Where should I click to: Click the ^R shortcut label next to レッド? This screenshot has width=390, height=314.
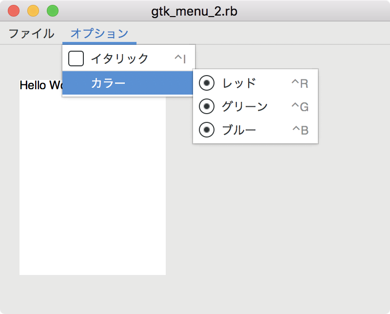(301, 83)
